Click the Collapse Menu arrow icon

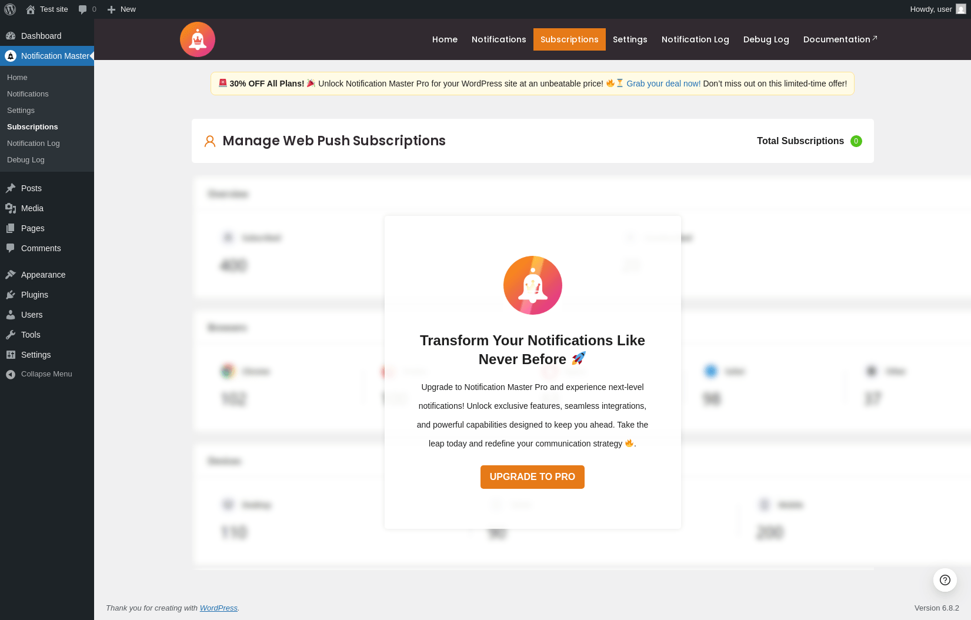[x=11, y=374]
